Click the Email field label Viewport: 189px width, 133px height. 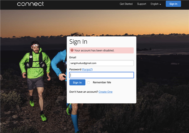point(73,57)
